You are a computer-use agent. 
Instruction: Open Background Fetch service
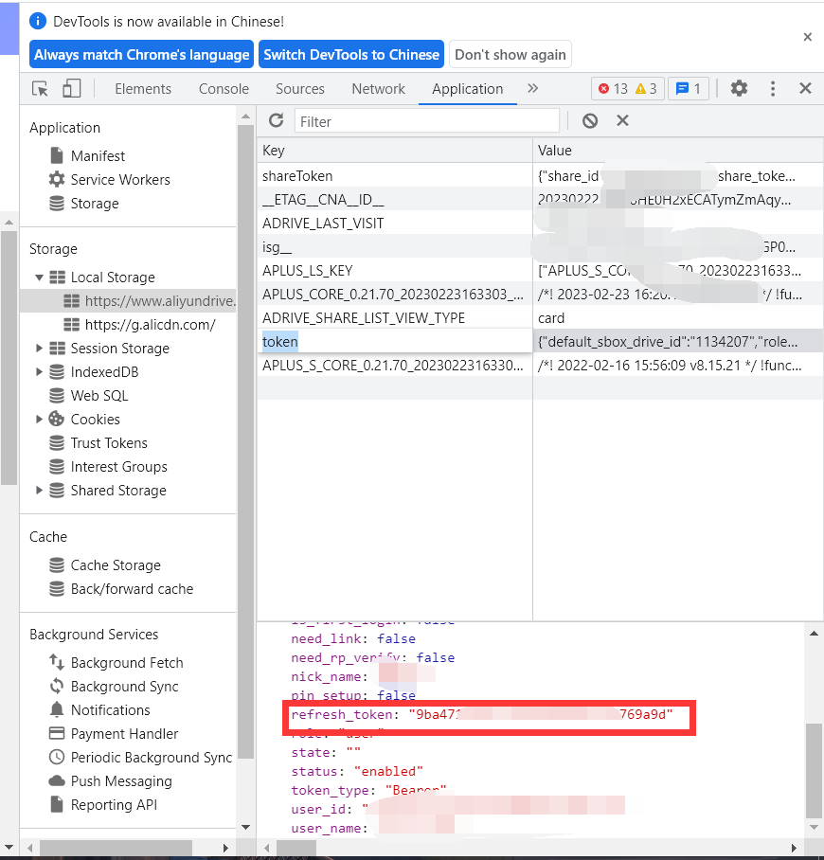pos(116,663)
